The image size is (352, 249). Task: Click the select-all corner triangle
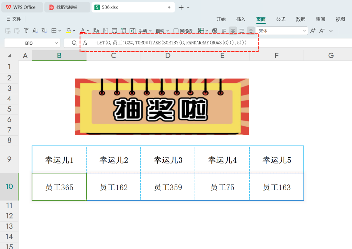click(9, 56)
